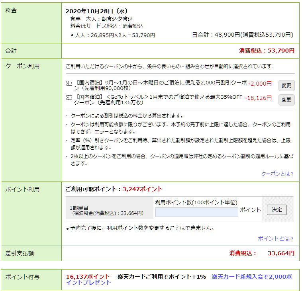Image resolution: width=302 pixels, height=291 pixels.
Task: Click the 2020年10月28日（水） date heading
Action: pos(96,11)
